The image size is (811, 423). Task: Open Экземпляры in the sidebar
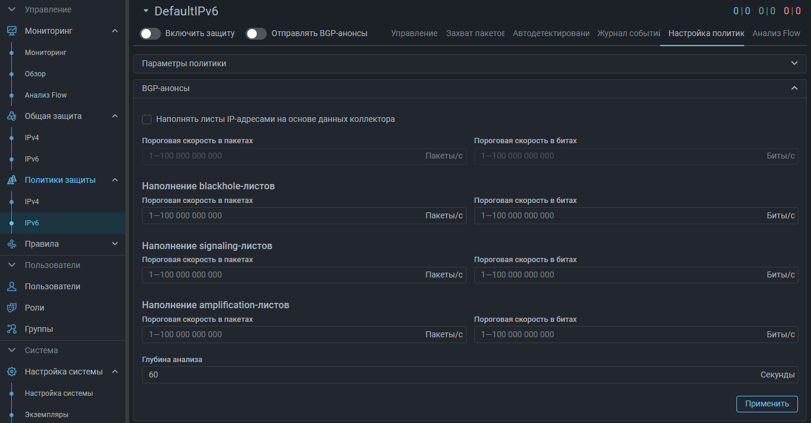pyautogui.click(x=47, y=415)
